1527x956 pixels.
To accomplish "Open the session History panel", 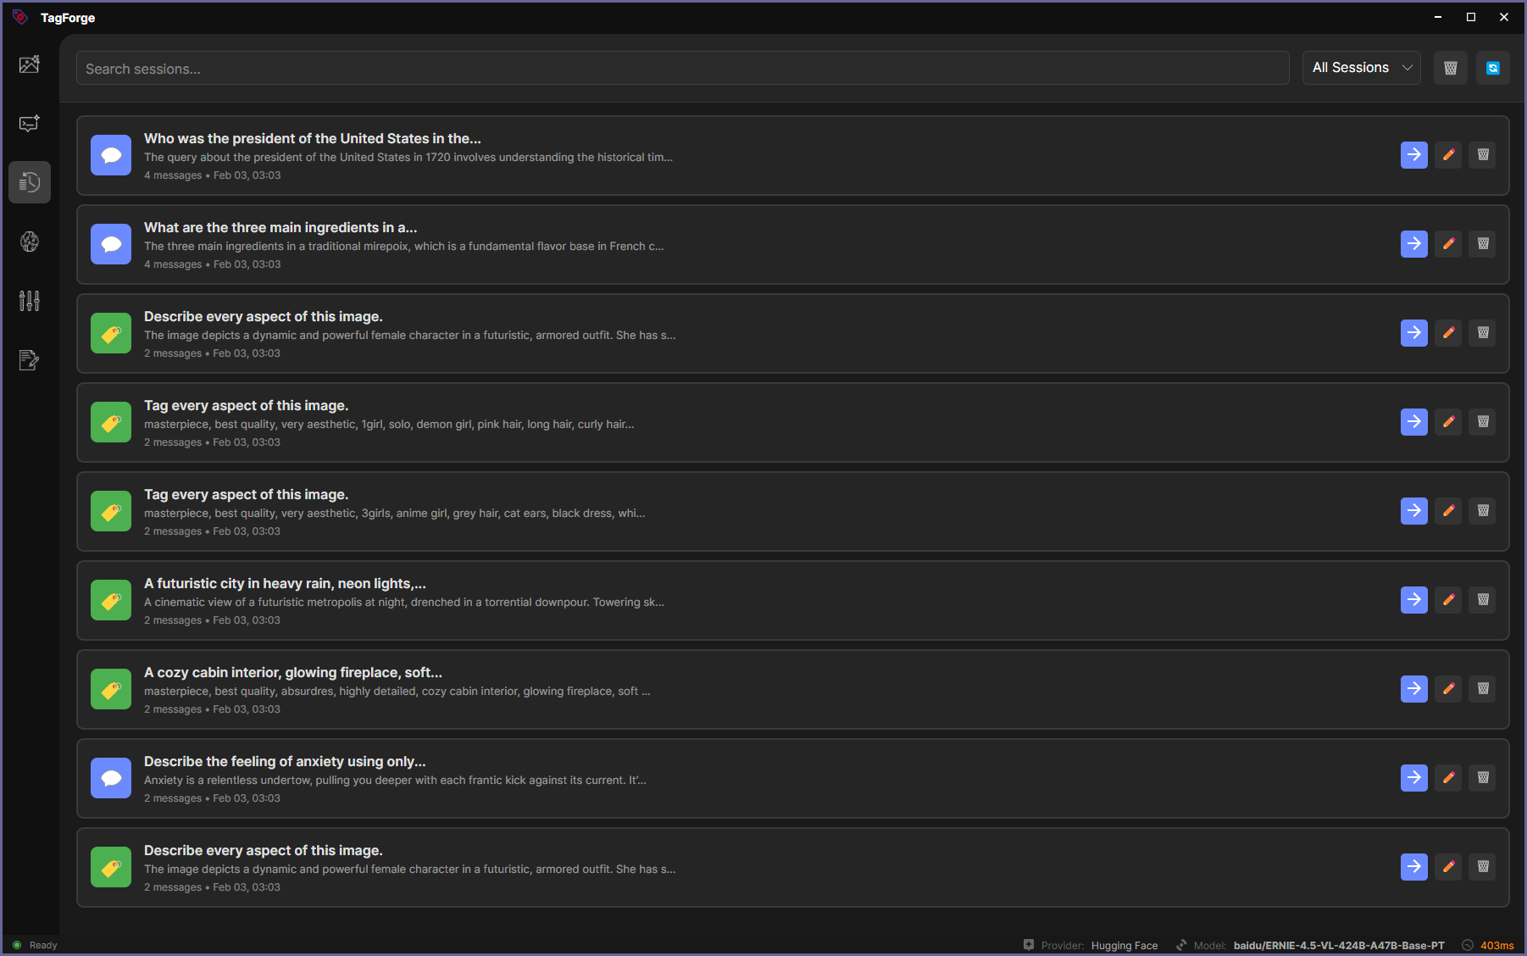I will click(x=30, y=181).
